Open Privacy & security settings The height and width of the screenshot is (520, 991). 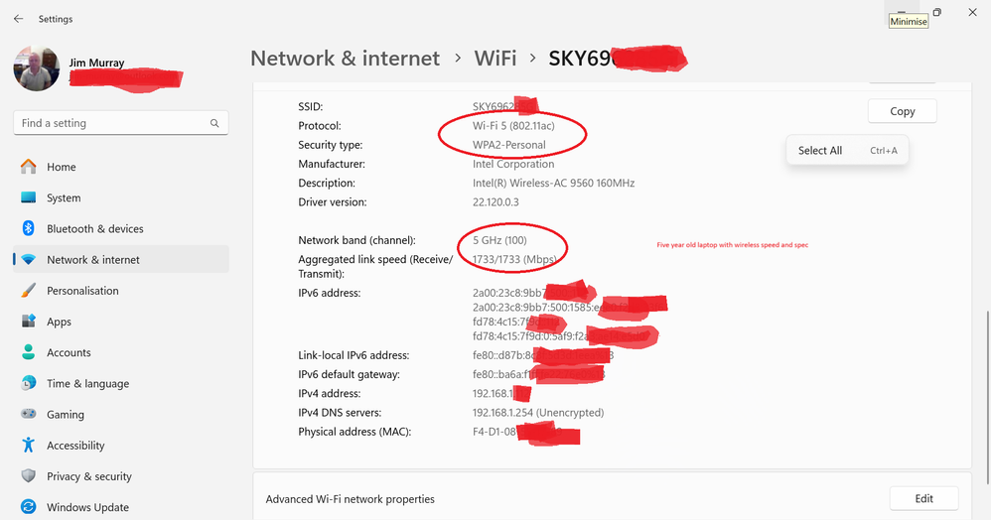(89, 476)
